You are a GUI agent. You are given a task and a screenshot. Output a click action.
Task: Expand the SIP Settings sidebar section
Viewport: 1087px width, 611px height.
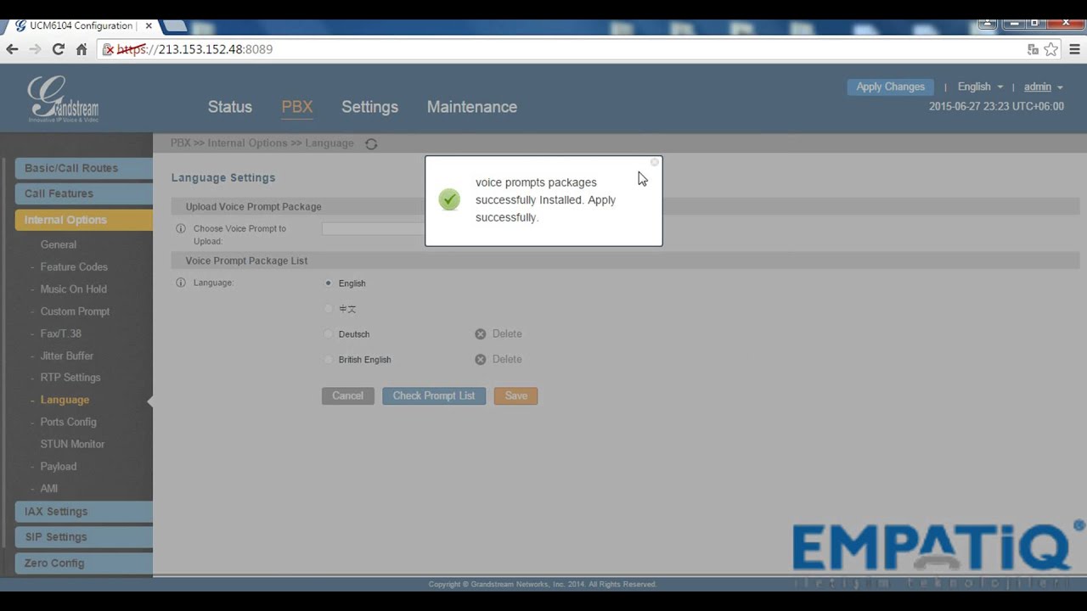[x=83, y=537]
